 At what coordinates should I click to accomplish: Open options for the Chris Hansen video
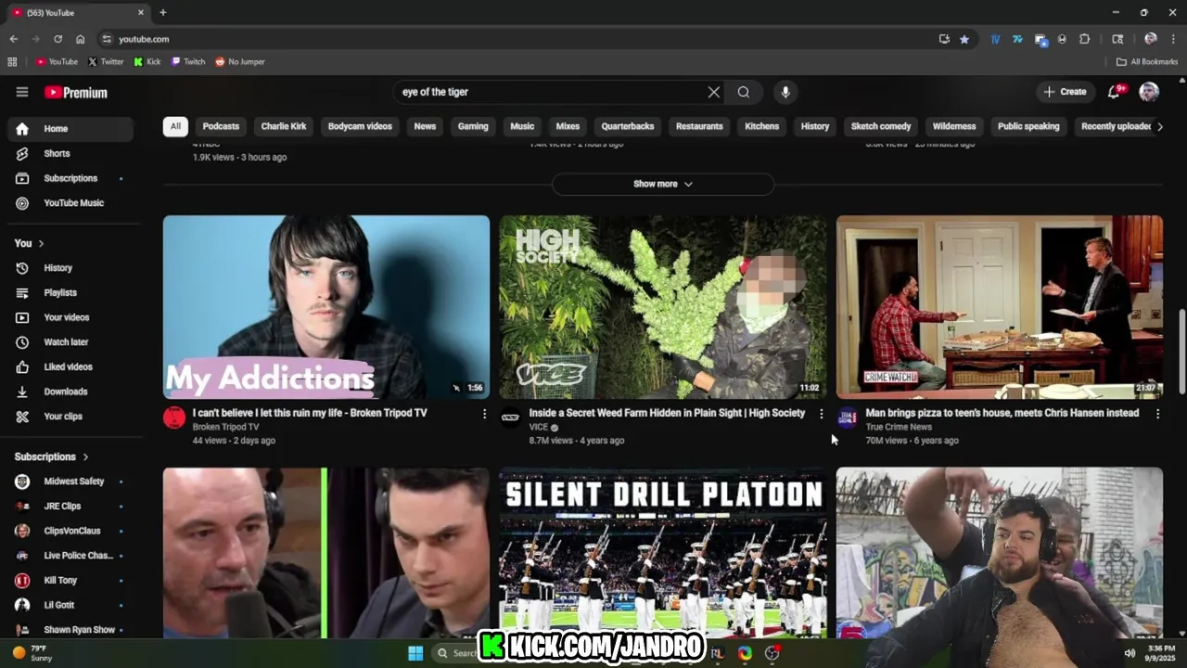coord(1157,414)
